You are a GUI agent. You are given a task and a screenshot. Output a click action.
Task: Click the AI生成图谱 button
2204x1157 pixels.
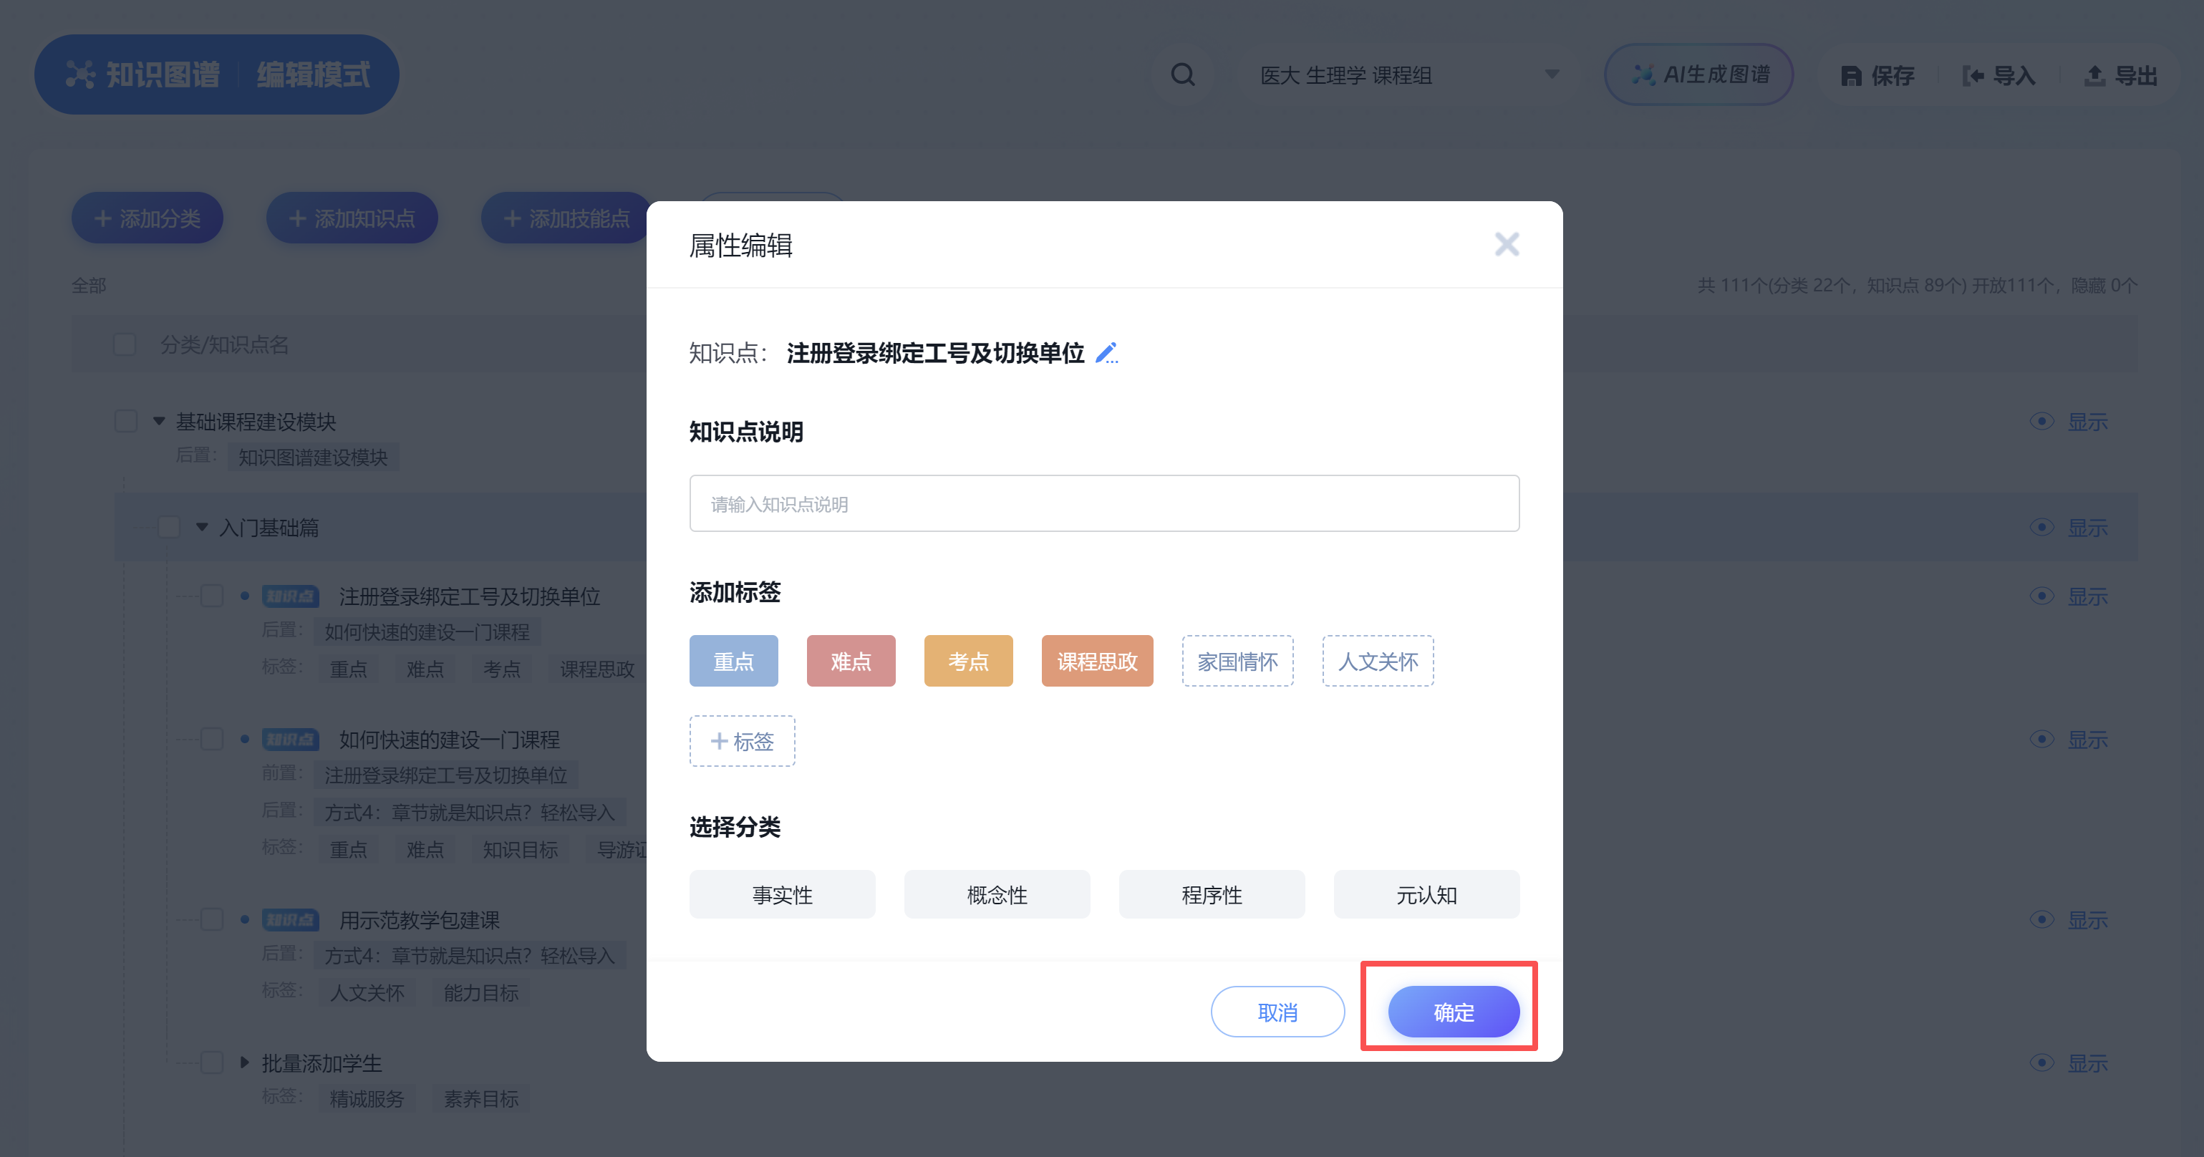(1698, 75)
